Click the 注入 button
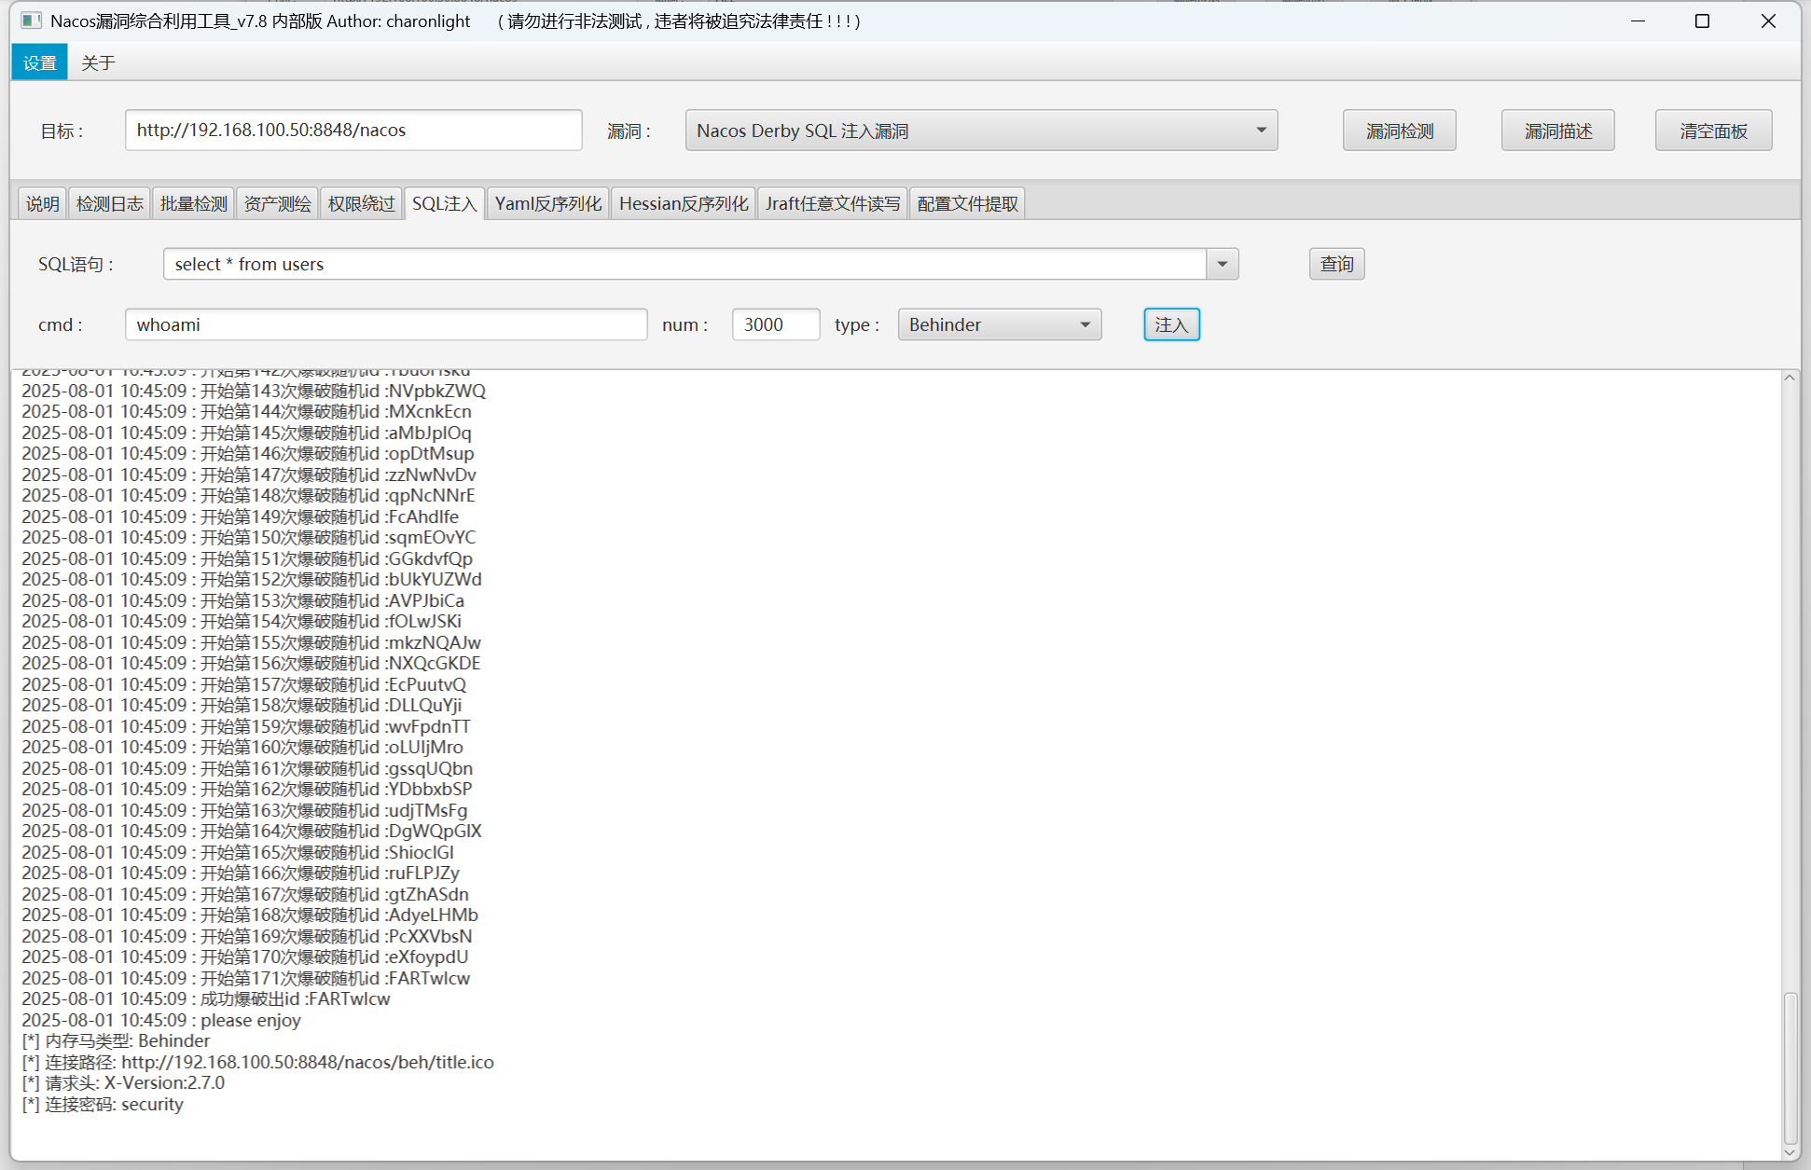The image size is (1811, 1170). [x=1171, y=324]
